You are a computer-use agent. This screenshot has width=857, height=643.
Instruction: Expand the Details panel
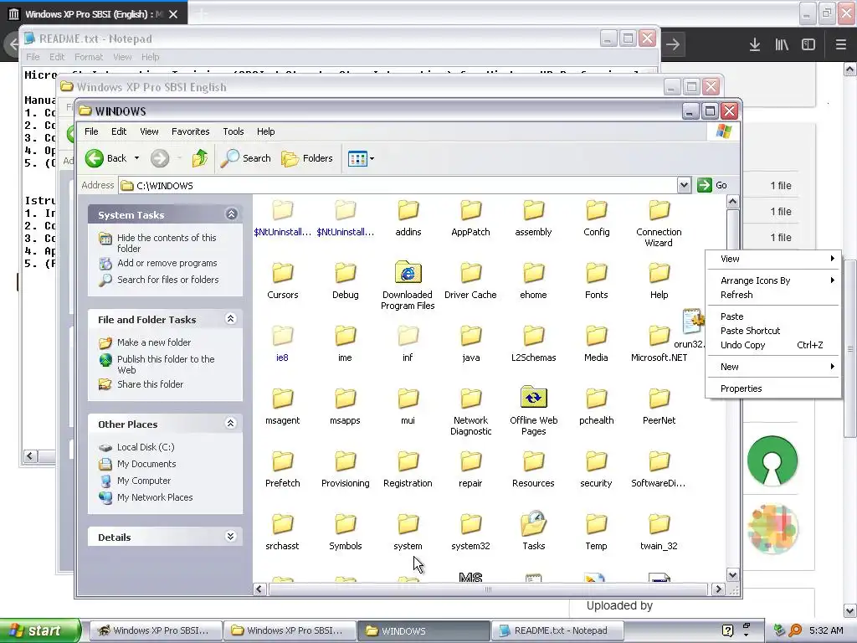pos(231,537)
